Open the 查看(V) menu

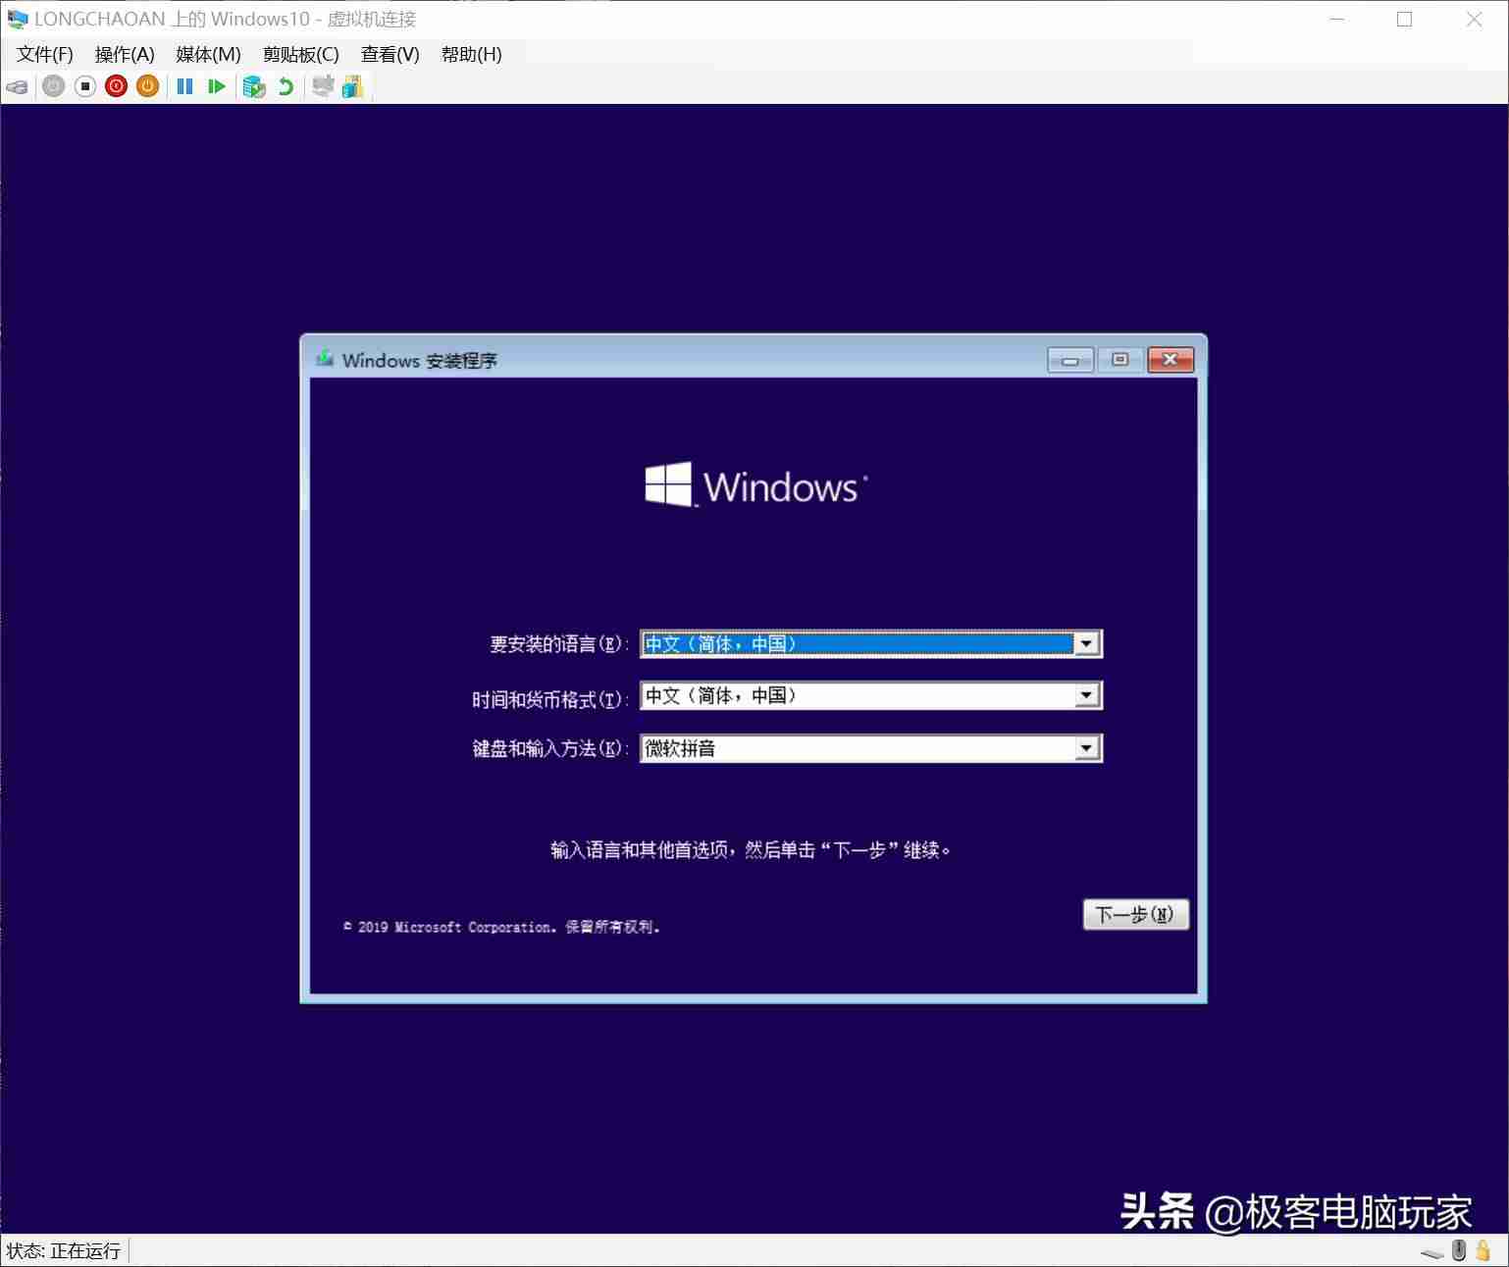pyautogui.click(x=390, y=55)
